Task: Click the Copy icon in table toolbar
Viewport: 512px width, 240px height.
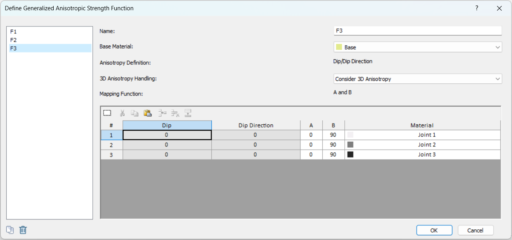Action: (x=135, y=113)
